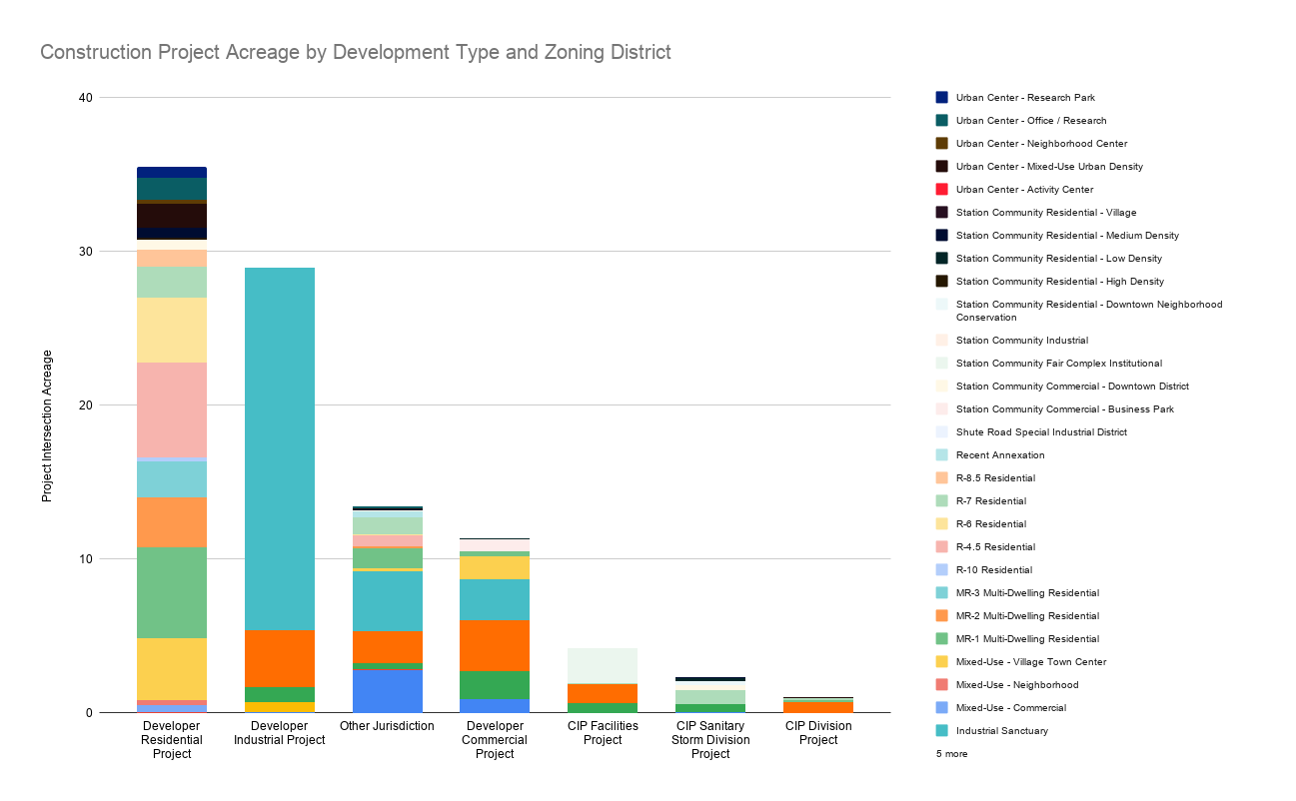Select the 'Developer Commercial Project' axis label
The width and height of the screenshot is (1296, 801).
495,740
